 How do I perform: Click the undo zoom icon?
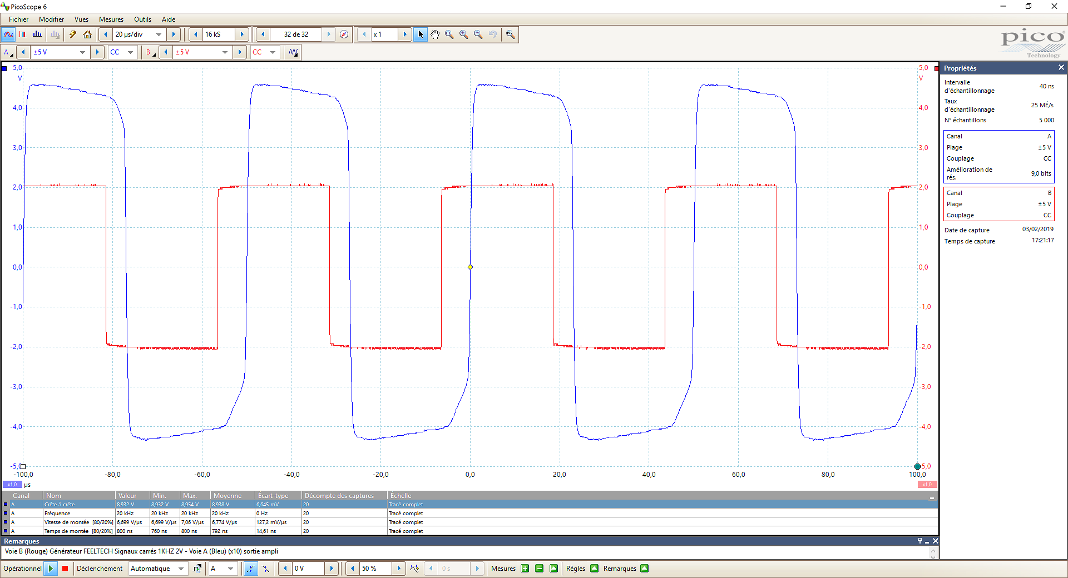493,34
